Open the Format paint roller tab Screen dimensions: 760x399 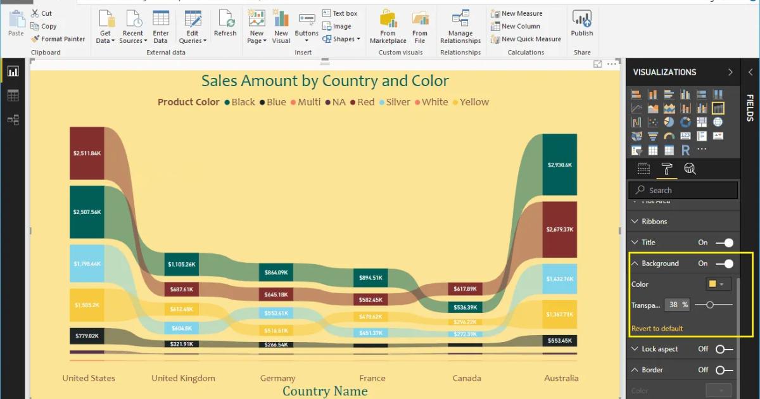click(x=667, y=168)
